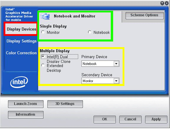The width and height of the screenshot is (170, 129).
Task: Click the Multiple Display heading
Action: click(x=54, y=51)
